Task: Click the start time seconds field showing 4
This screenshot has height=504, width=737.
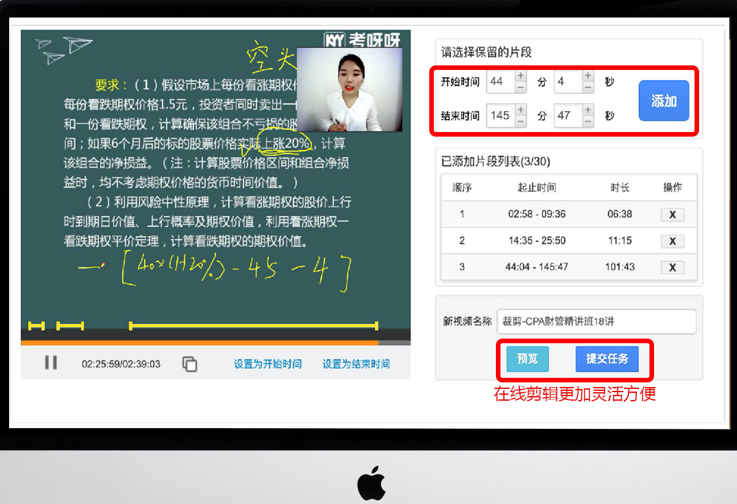Action: pyautogui.click(x=568, y=81)
